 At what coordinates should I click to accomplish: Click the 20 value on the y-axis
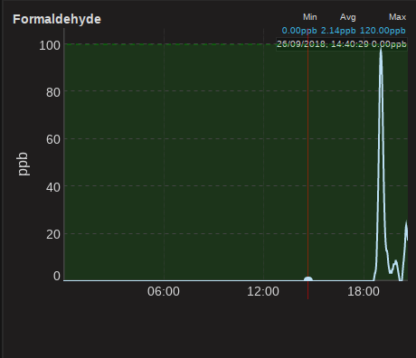[x=53, y=234]
